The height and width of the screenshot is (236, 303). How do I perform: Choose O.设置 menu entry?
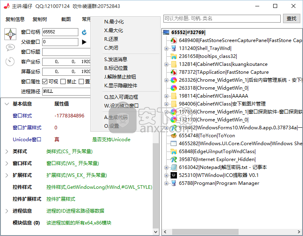pos(125,126)
